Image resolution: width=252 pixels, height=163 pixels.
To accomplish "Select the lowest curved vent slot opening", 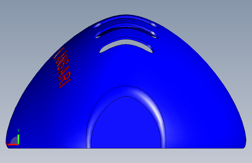I will (126, 42).
